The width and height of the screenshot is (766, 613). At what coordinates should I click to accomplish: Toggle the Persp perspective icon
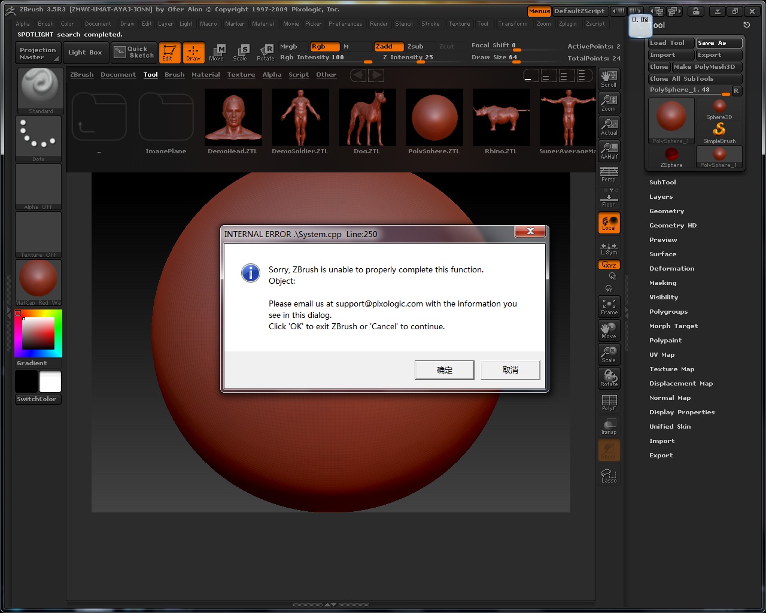pyautogui.click(x=609, y=174)
